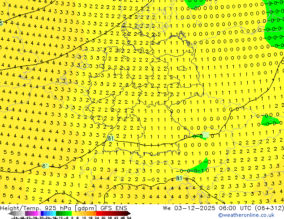
Task: Click the '81' contour label near the bottom center
Action: 179,178
